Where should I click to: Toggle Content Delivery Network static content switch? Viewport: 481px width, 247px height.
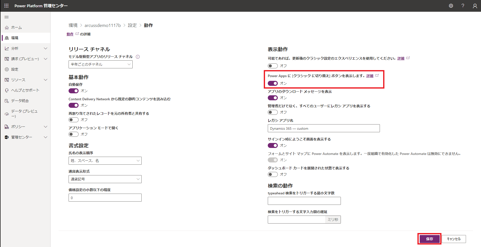pyautogui.click(x=74, y=105)
